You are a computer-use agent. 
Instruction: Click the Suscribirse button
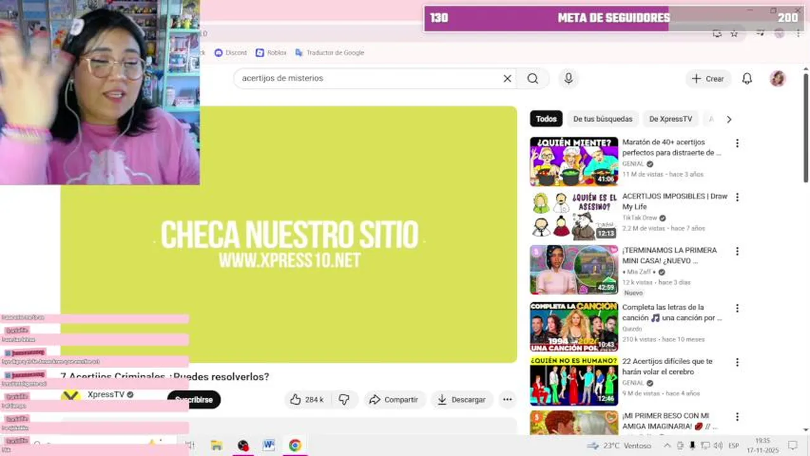point(194,400)
